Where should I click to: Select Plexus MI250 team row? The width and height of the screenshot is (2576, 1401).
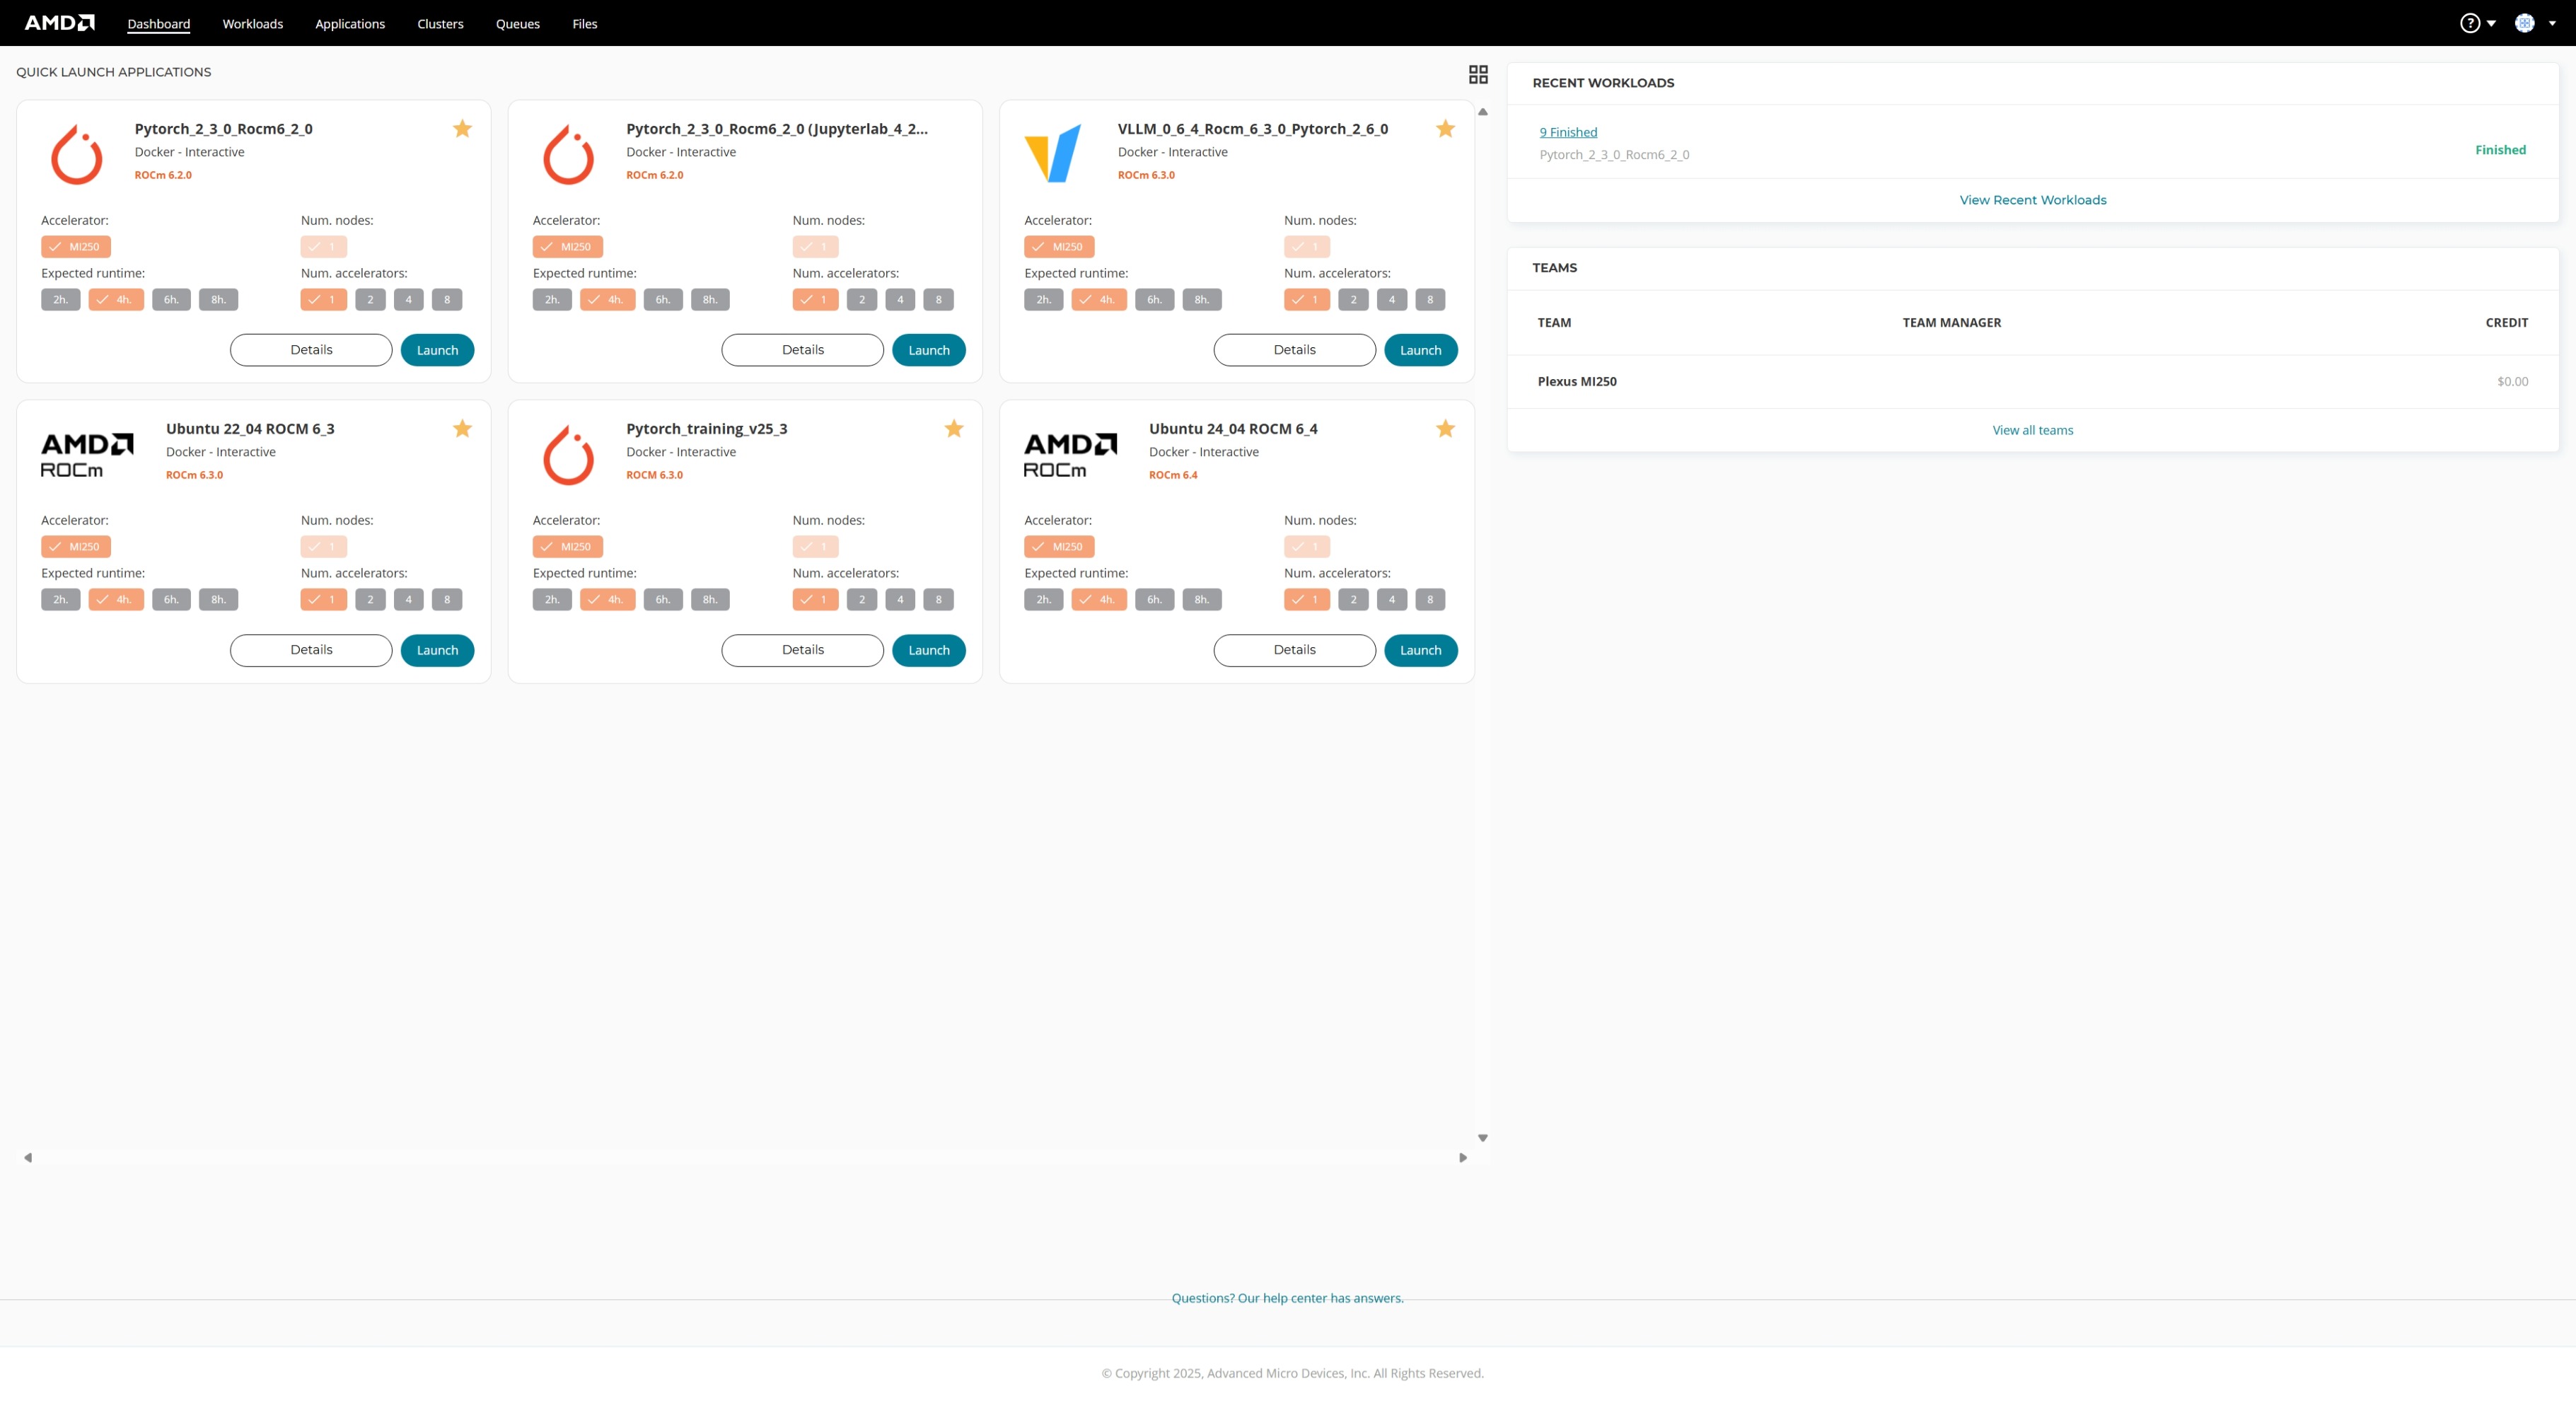coord(2032,381)
